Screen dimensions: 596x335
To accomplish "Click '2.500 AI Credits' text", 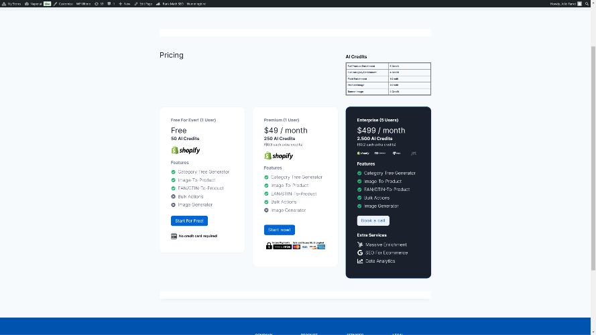I will pos(374,139).
